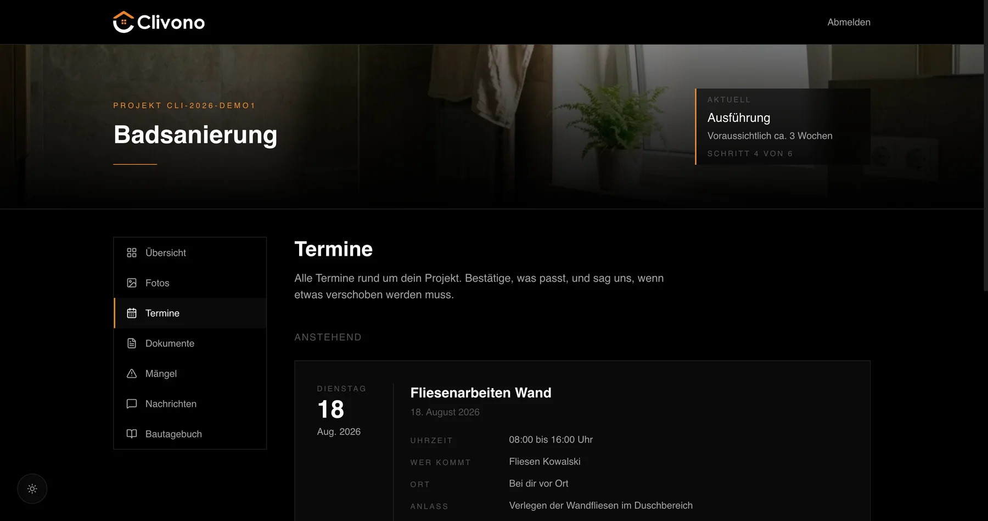Click the Anlass field label
The height and width of the screenshot is (521, 988).
pyautogui.click(x=429, y=506)
